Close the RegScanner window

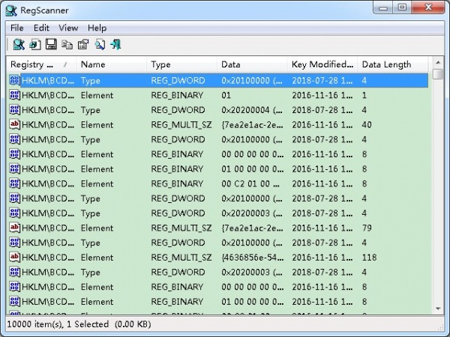coord(428,7)
